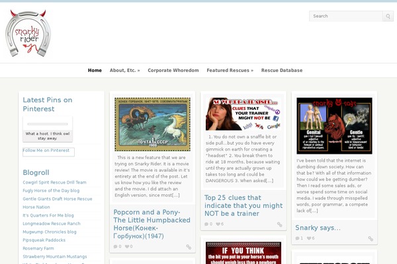Click permalink chain icon on Popcorn post

point(189,247)
